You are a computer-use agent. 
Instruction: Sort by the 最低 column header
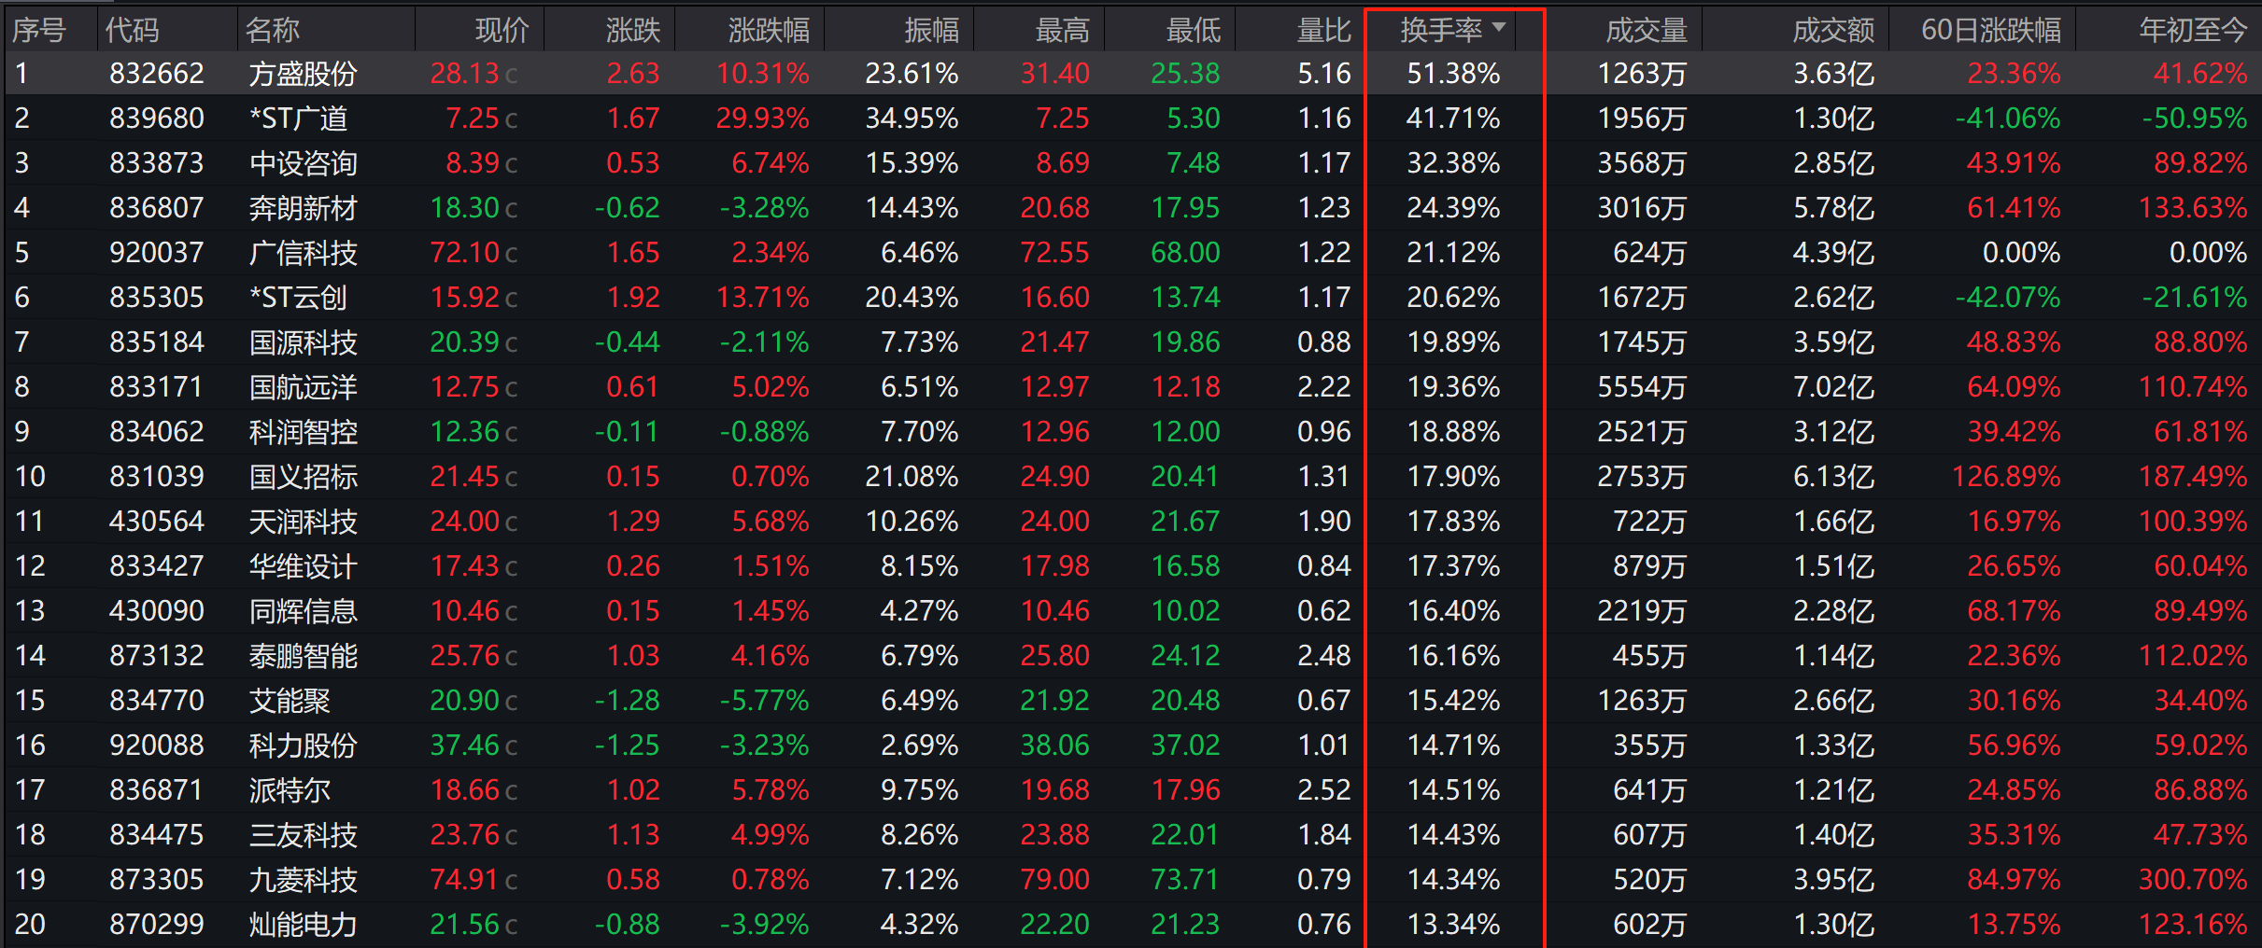(1193, 30)
